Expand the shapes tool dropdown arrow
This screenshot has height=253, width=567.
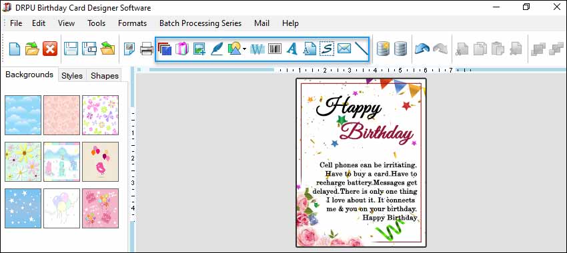[244, 49]
